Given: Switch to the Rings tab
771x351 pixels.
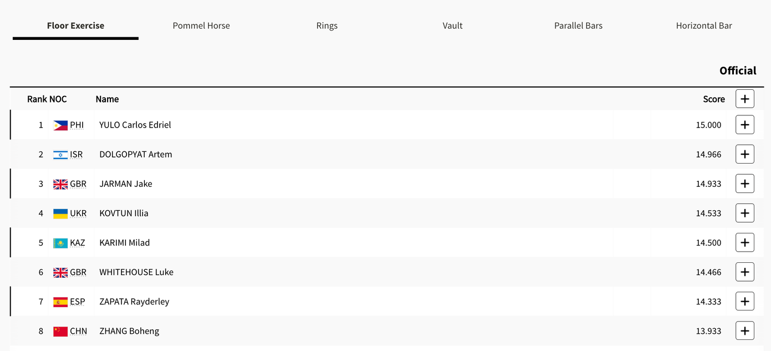Looking at the screenshot, I should tap(327, 26).
